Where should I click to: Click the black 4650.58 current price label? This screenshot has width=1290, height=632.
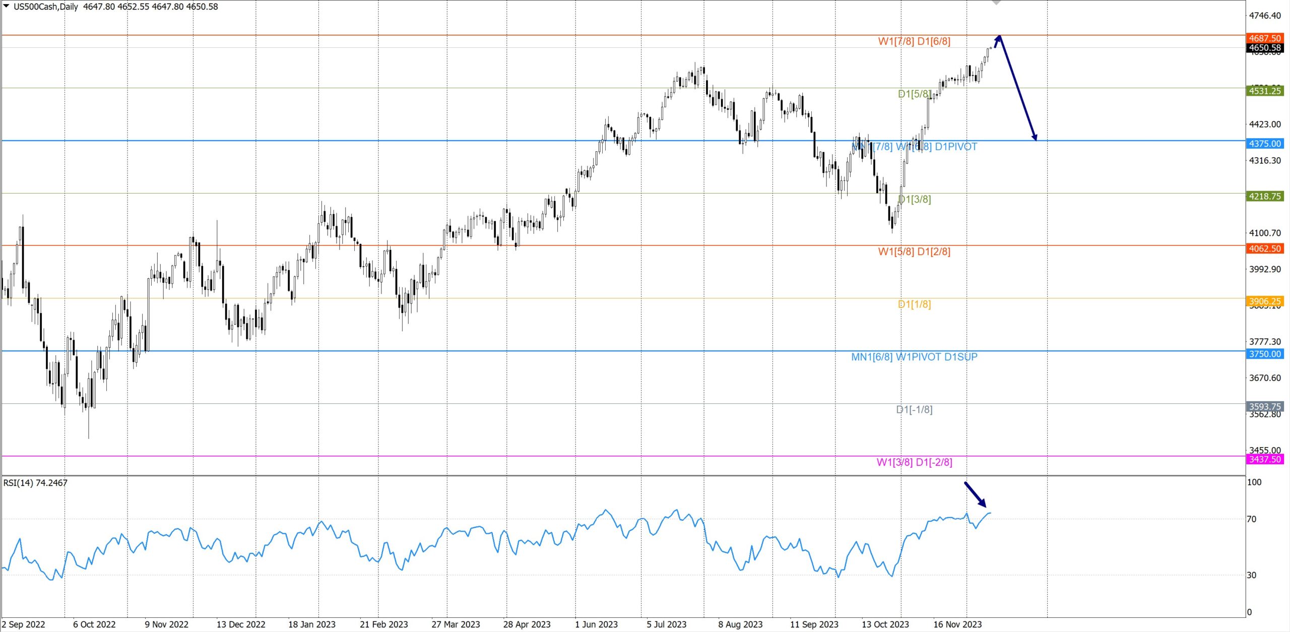pyautogui.click(x=1265, y=48)
